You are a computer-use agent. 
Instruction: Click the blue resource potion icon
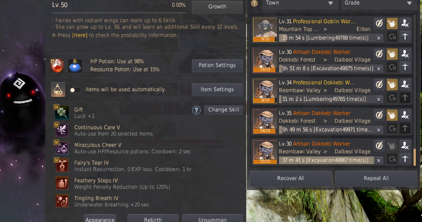pos(75,66)
